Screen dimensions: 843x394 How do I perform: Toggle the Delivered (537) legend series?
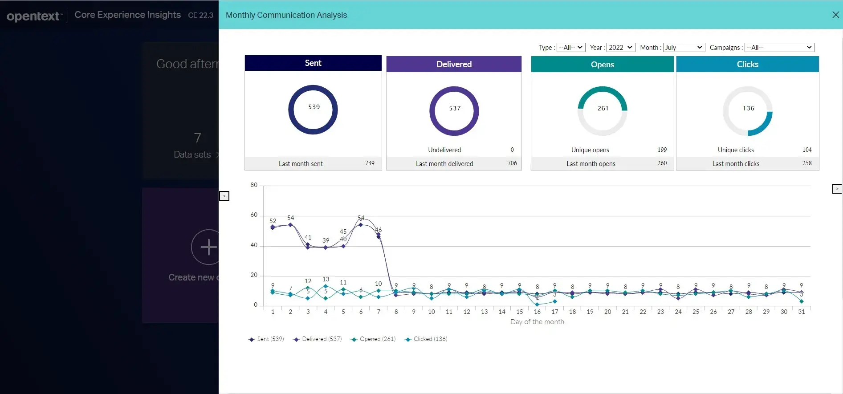tap(318, 339)
